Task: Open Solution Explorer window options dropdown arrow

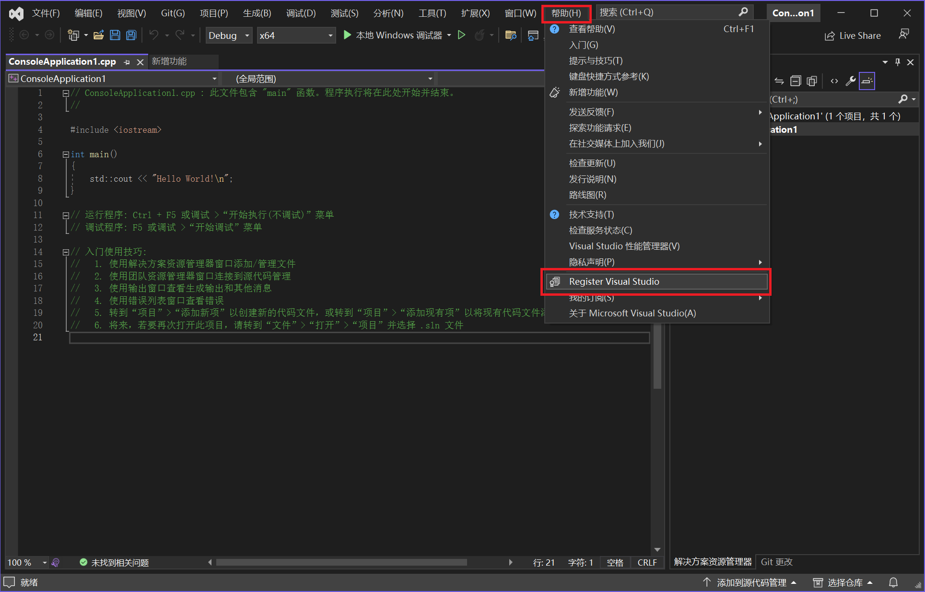Action: point(885,62)
